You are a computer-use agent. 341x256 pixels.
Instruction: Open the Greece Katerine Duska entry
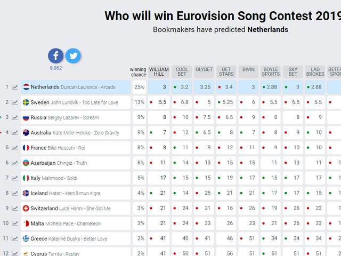point(76,239)
